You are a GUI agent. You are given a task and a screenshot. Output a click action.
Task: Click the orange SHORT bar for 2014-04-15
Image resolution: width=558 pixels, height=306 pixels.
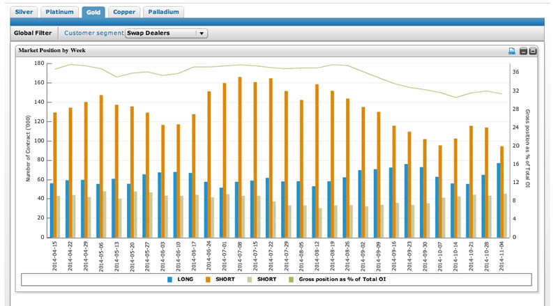click(x=55, y=174)
